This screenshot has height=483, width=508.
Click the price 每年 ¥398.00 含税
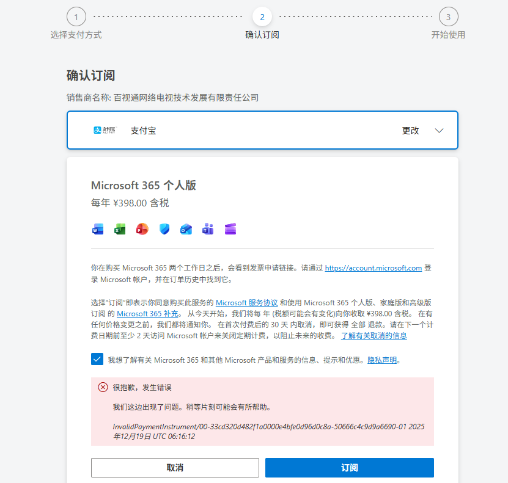click(x=130, y=203)
